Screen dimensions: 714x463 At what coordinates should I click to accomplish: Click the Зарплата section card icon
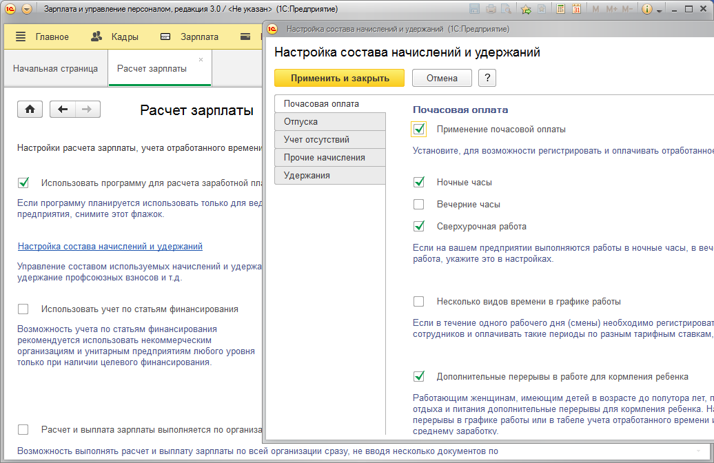point(165,37)
